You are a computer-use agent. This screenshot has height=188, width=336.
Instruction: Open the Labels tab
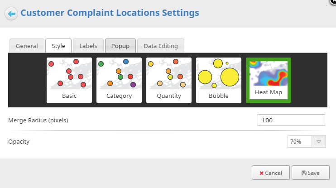88,46
